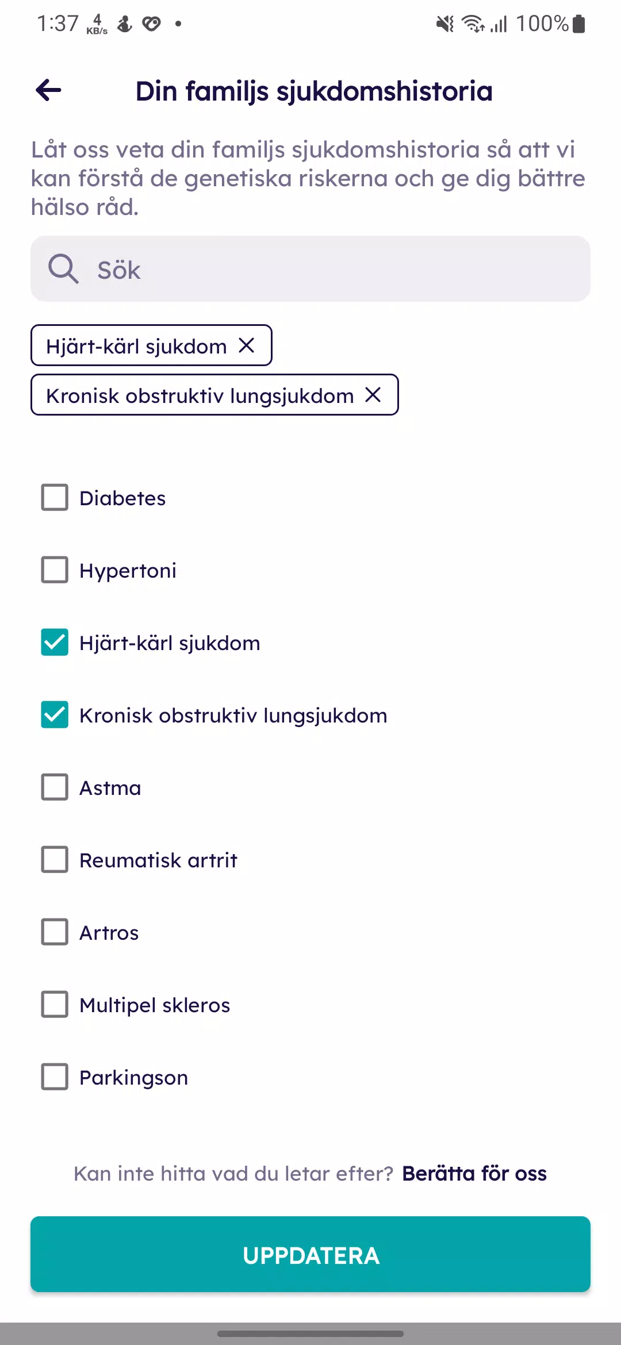This screenshot has height=1345, width=621.
Task: Remove Kronisk obstruktiv lungsjukdom chip
Action: coord(373,395)
